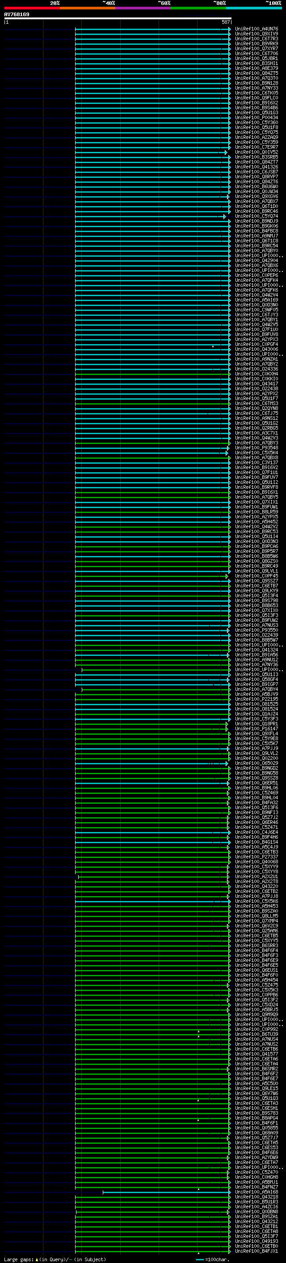Click the cyan ~100% identity legend segment
This screenshot has width=286, height=1263.
pyautogui.click(x=254, y=8)
